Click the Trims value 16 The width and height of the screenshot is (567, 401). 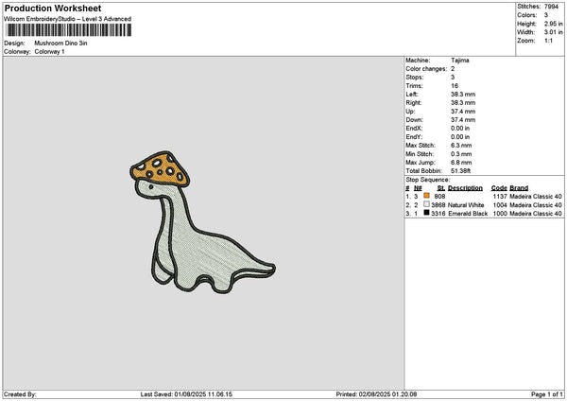pyautogui.click(x=455, y=86)
